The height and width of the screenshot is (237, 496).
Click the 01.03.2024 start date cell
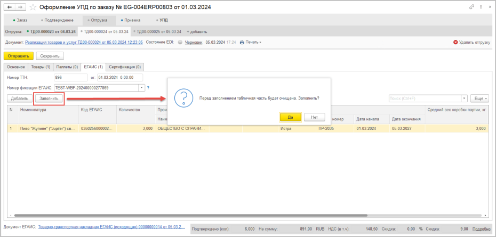(371, 128)
